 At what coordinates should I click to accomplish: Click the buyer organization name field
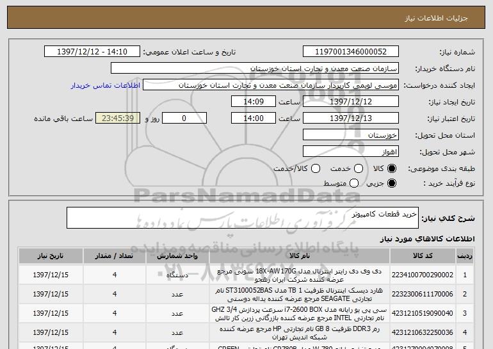pos(255,69)
